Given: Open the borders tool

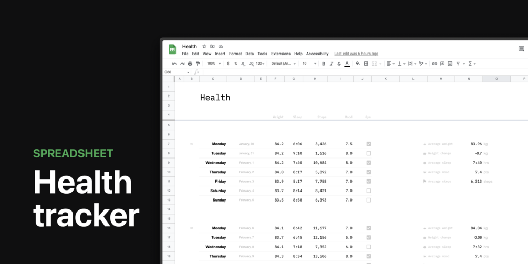Looking at the screenshot, I should pos(366,64).
